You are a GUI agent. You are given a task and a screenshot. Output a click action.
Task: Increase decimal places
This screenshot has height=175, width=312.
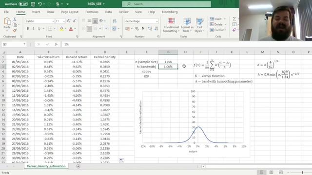[150, 29]
